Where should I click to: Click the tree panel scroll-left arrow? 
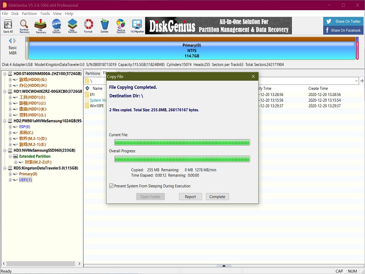(4, 264)
